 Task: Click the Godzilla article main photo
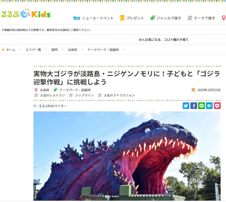[x=127, y=156]
